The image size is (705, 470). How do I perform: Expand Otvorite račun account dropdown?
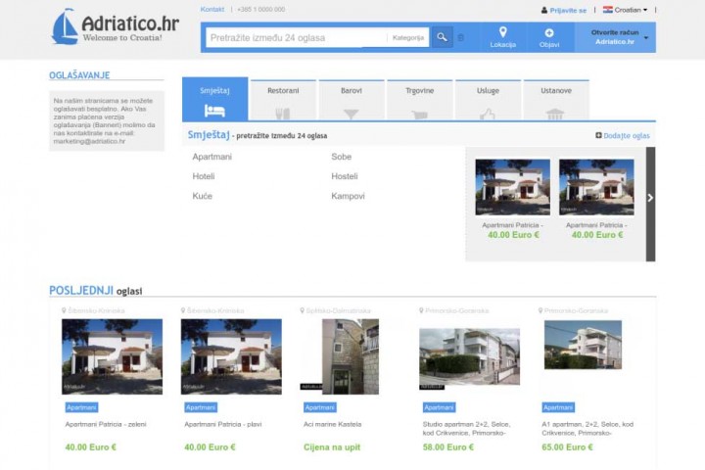645,38
